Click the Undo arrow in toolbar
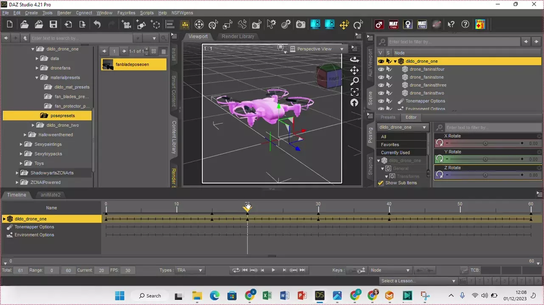Image resolution: width=544 pixels, height=305 pixels. click(97, 25)
